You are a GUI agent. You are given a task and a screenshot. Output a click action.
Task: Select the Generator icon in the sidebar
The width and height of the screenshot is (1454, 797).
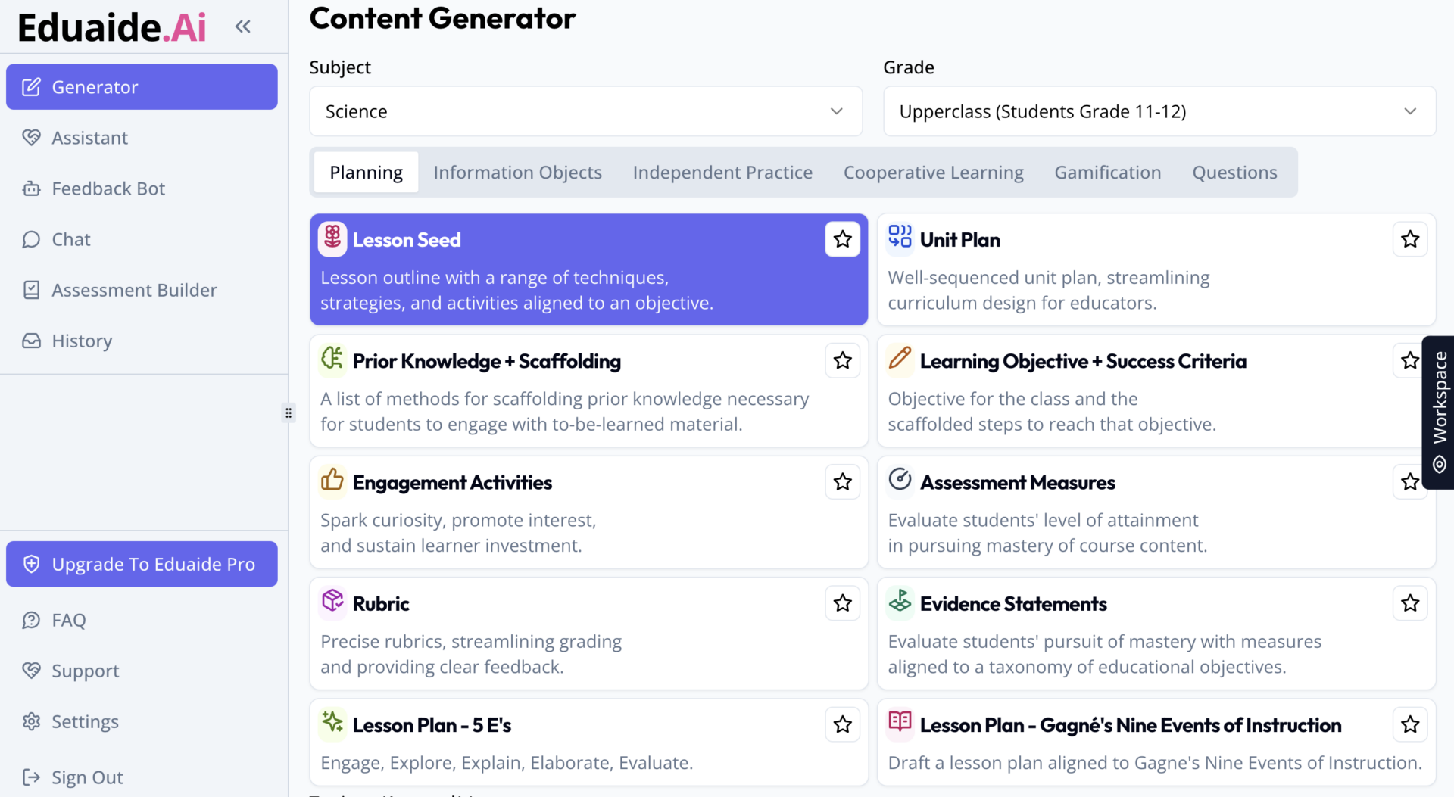[x=31, y=86]
